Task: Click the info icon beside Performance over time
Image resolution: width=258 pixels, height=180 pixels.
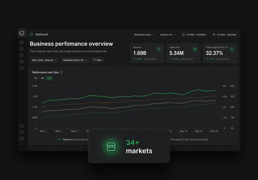Action: tap(61, 72)
